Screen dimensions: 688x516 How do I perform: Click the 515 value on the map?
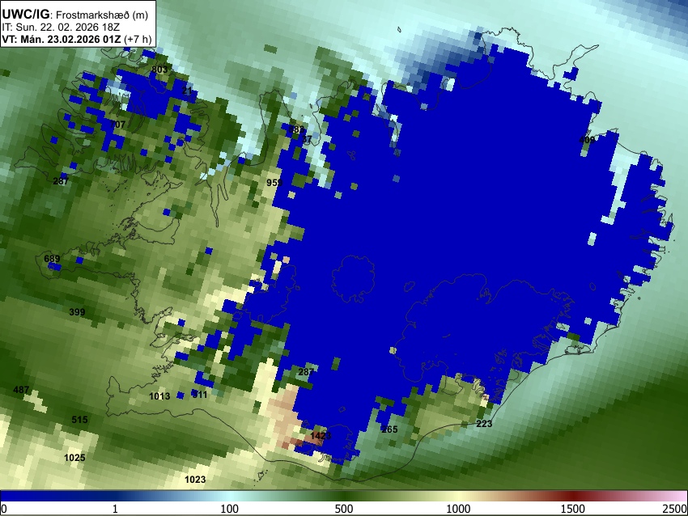(79, 420)
